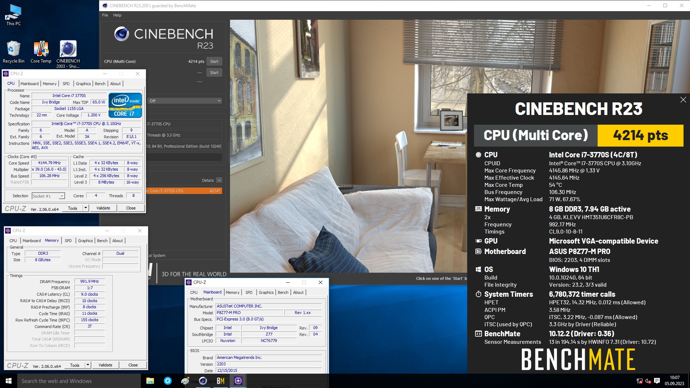Click CPU-Z title icon in Memory window

point(8,231)
